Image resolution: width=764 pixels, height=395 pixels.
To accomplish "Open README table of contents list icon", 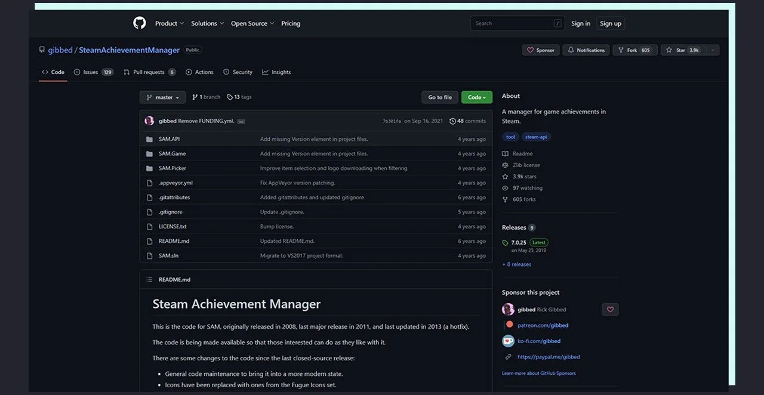I will coord(149,279).
